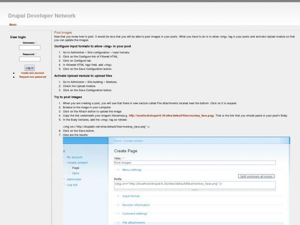Click the Log in button

point(30,68)
